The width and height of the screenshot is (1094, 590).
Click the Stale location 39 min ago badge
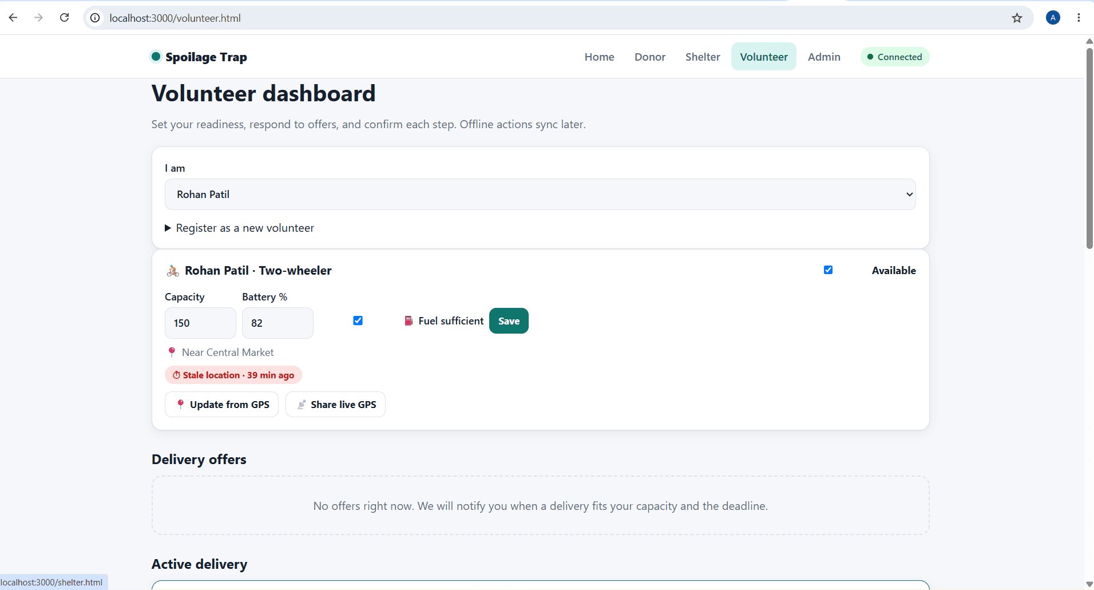point(233,375)
